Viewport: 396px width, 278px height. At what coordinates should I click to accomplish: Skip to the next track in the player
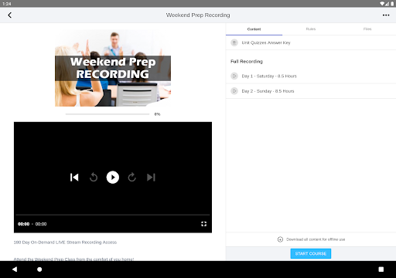click(151, 178)
